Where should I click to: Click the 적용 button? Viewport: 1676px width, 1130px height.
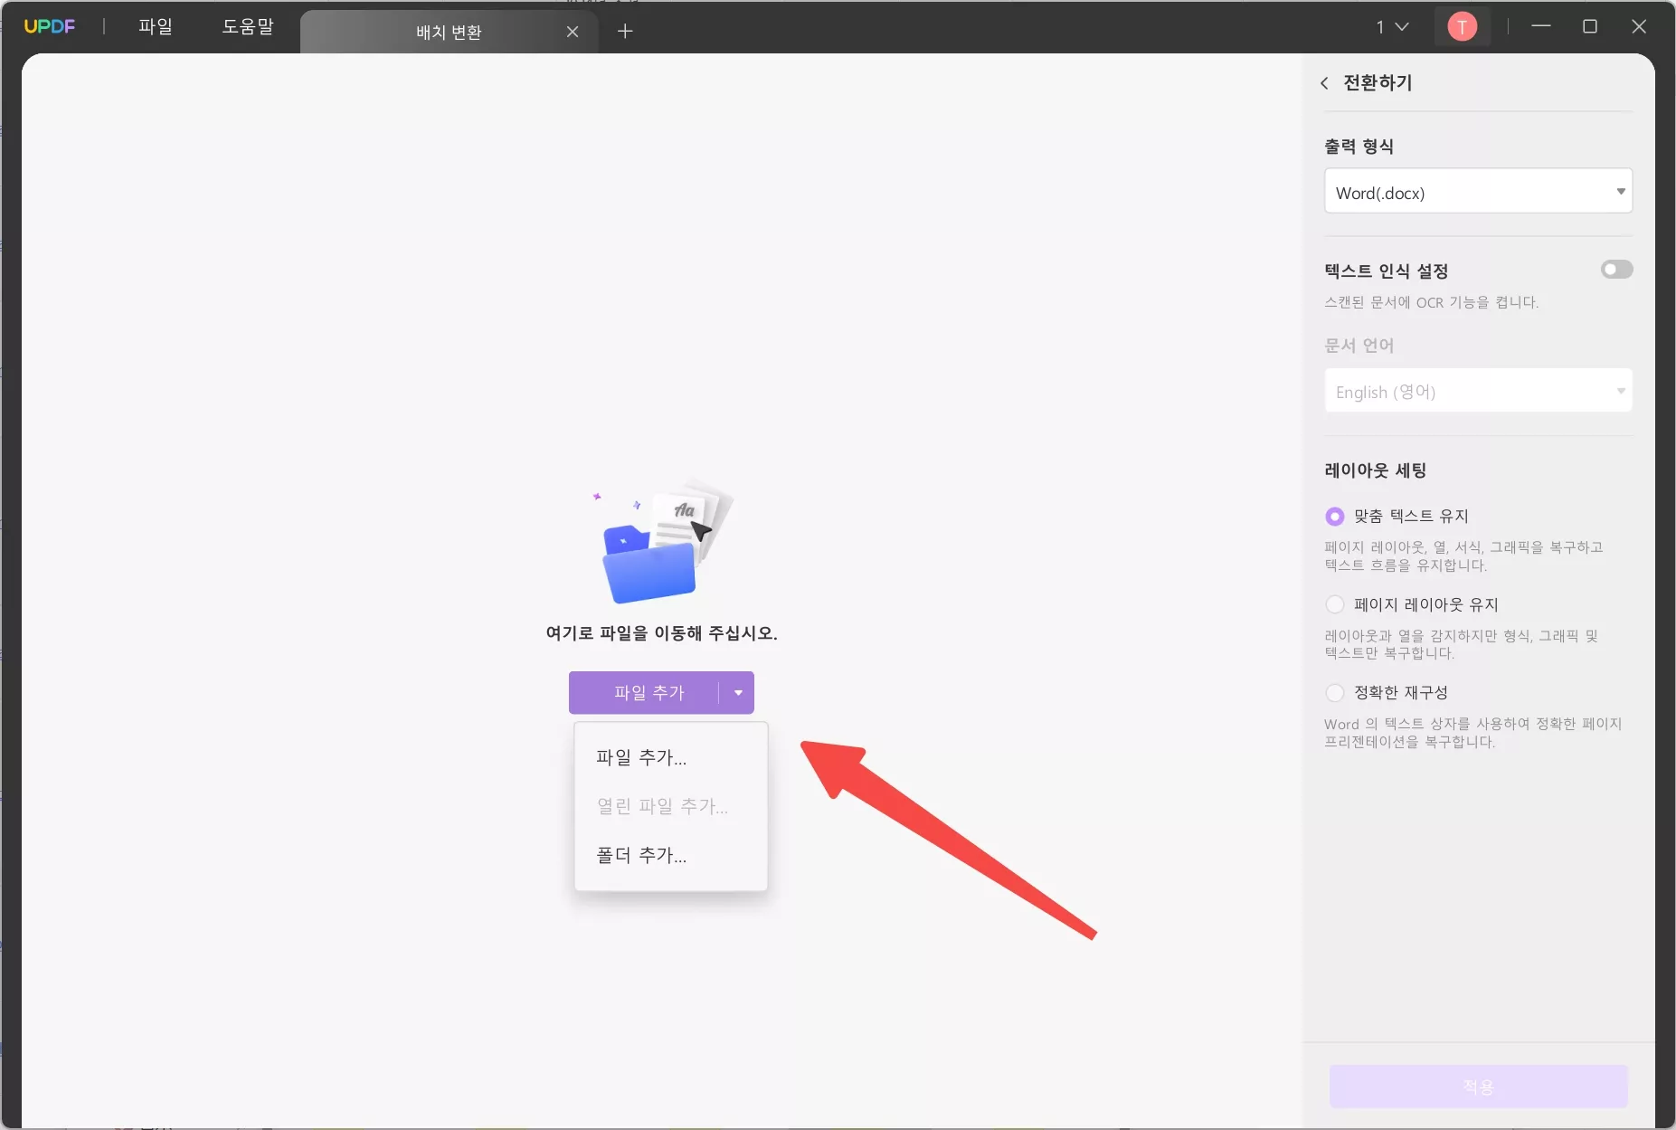(x=1478, y=1086)
